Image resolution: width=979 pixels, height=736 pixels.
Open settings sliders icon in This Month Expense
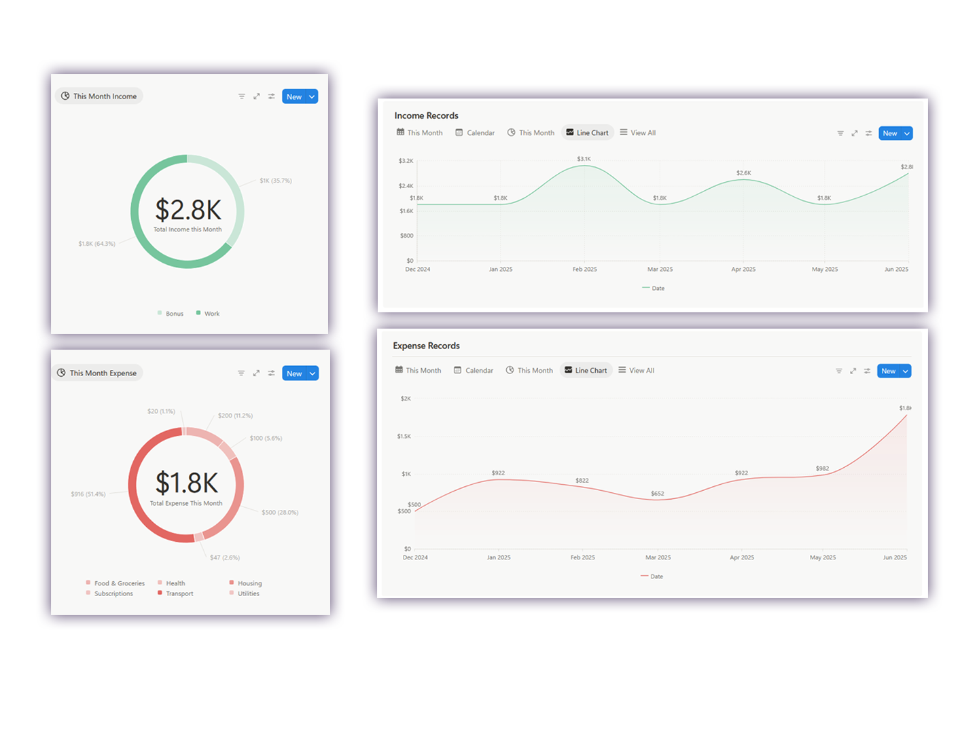click(271, 373)
